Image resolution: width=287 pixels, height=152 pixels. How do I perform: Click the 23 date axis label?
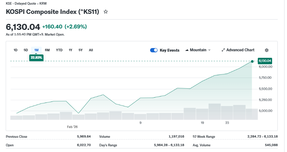(227, 123)
